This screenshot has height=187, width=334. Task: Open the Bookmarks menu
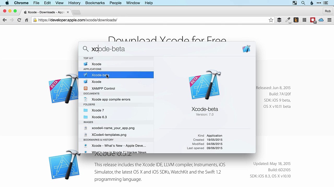click(x=95, y=3)
